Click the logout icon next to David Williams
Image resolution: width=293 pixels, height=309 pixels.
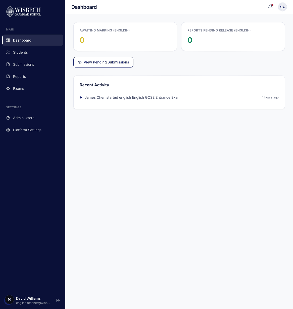58,300
